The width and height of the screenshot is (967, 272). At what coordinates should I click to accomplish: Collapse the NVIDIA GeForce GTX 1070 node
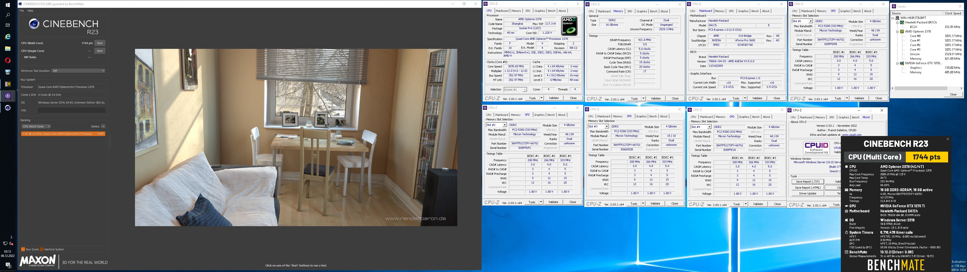pos(897,63)
